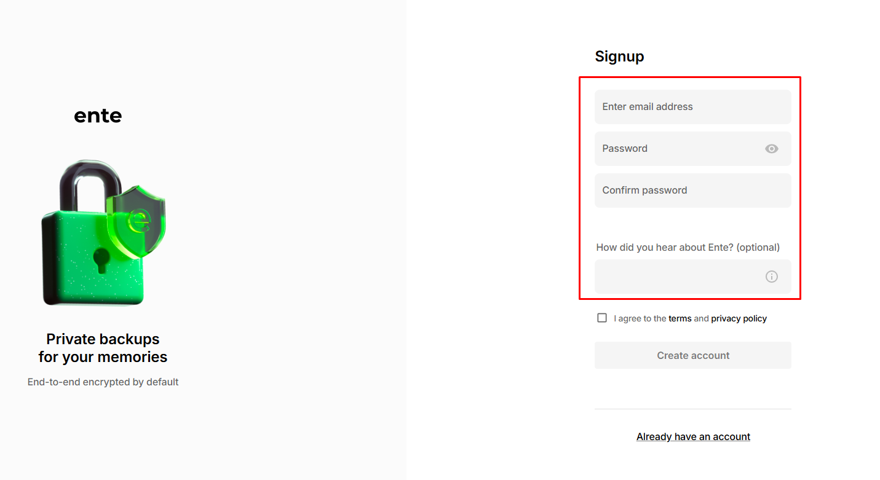This screenshot has height=480, width=880.
Task: Click the Confirm password field
Action: (692, 190)
